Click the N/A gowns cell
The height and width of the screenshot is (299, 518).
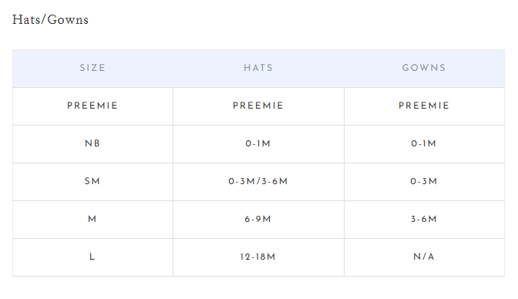pyautogui.click(x=424, y=257)
